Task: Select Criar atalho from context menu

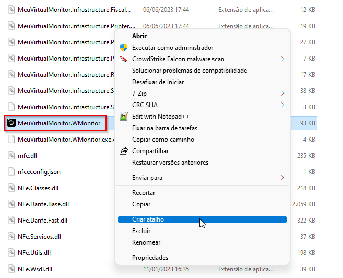Action: point(148,219)
